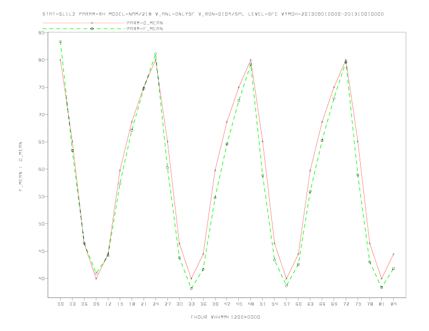Click y-axis tick label 65

[42, 142]
